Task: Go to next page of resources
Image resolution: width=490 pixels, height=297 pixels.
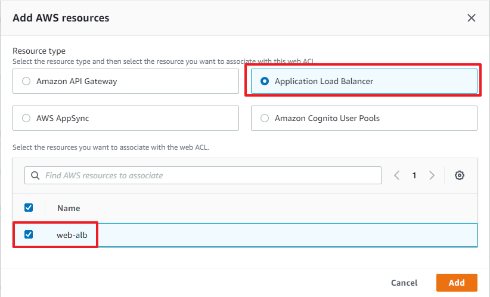Action: click(432, 175)
